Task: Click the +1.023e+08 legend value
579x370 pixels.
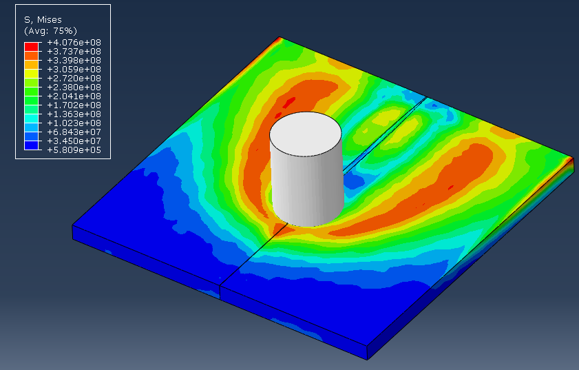Action: click(74, 123)
